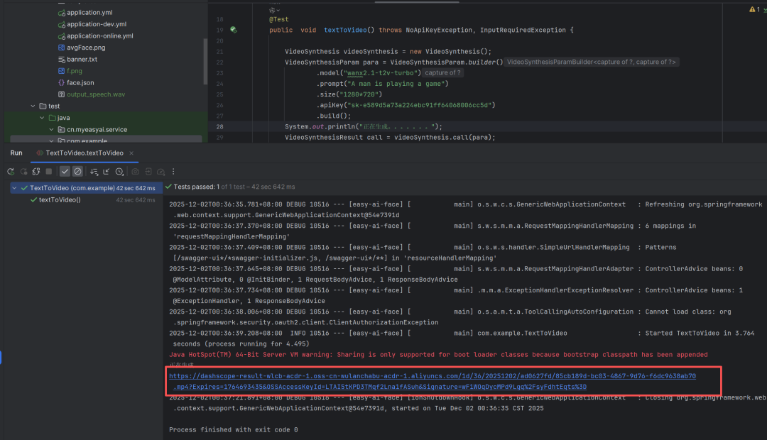Toggle the Show Passed tests checkmark
This screenshot has width=767, height=440.
tap(65, 172)
